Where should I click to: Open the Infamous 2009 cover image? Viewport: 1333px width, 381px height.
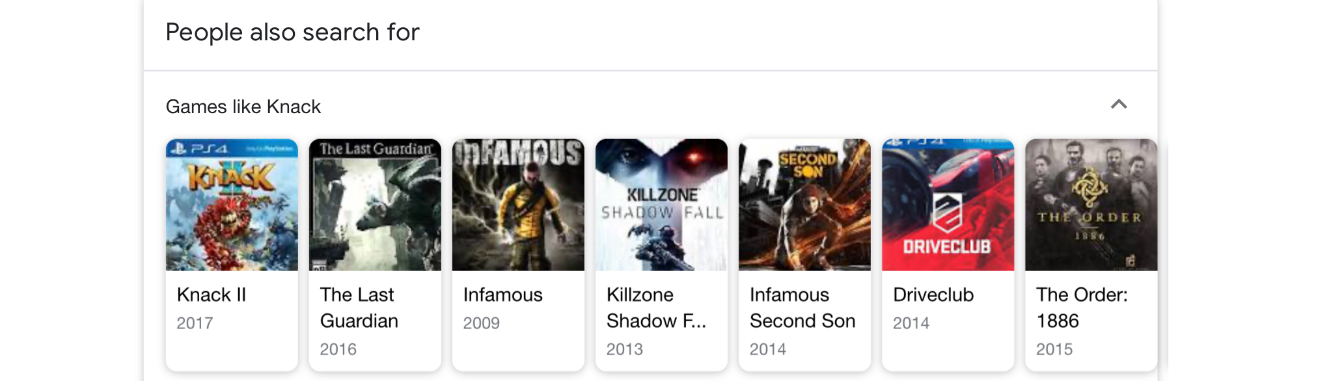point(518,205)
